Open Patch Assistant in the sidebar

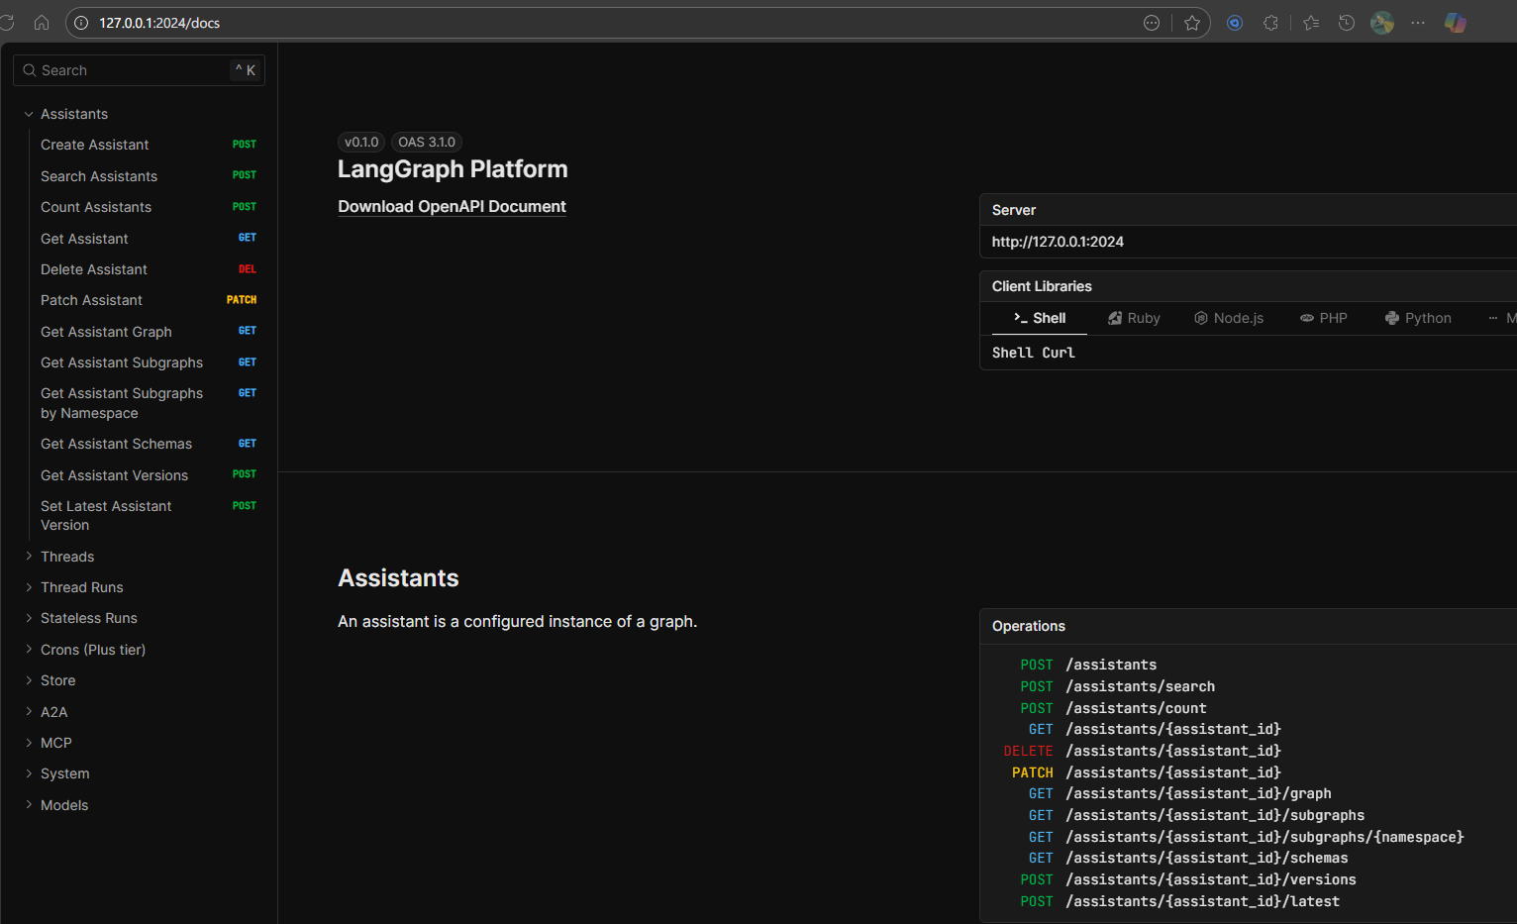coord(148,300)
